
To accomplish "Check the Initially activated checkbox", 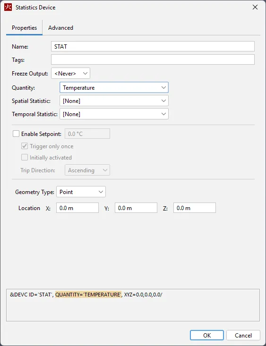I will [24, 158].
